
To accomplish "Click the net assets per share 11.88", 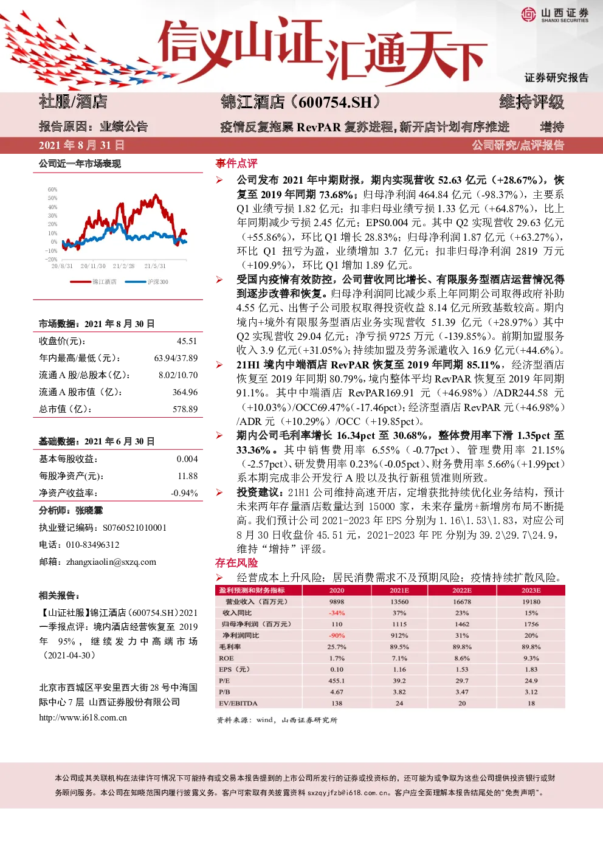I will (x=187, y=476).
